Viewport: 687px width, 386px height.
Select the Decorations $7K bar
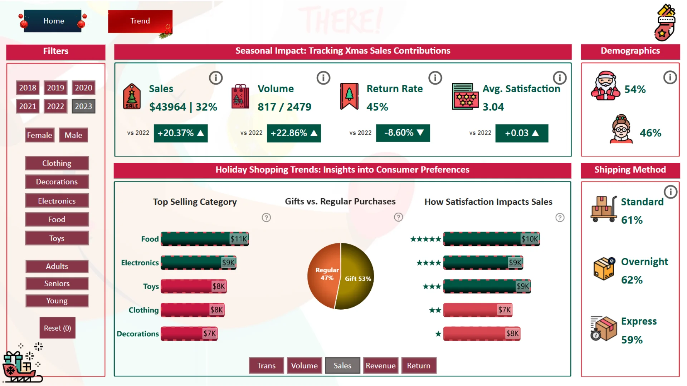[x=189, y=333]
